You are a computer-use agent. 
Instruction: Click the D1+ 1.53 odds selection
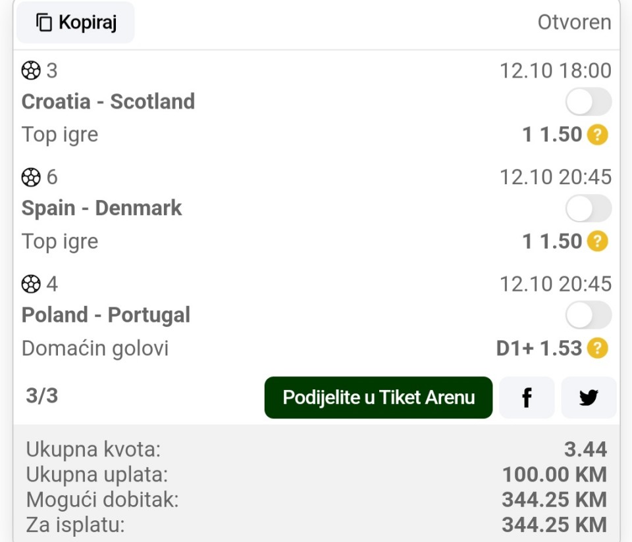tap(539, 348)
